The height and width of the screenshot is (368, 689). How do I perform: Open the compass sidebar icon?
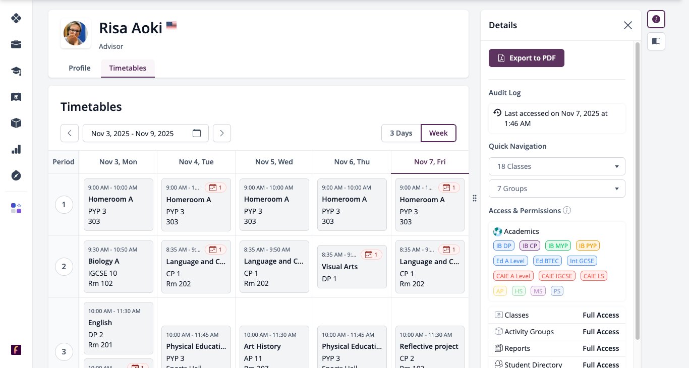[x=16, y=175]
